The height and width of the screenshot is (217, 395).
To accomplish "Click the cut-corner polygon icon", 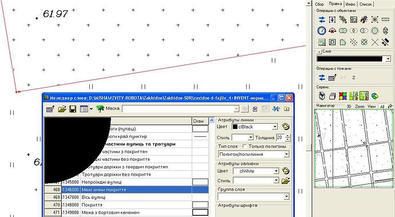I will [343, 42].
